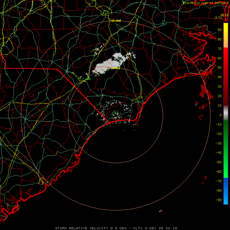Click the 60 value on the velocity scale
Image resolution: width=230 pixels, height=230 pixels.
(220, 58)
